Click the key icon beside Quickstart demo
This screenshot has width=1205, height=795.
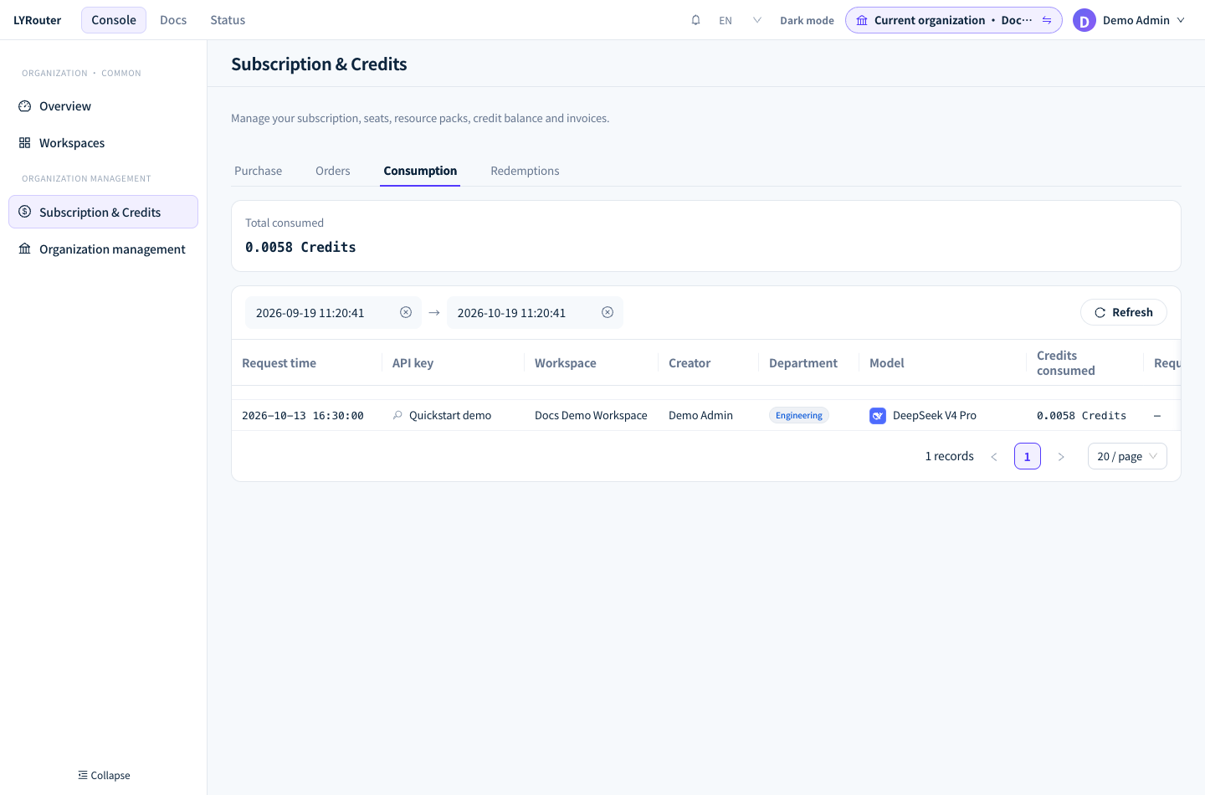coord(397,415)
